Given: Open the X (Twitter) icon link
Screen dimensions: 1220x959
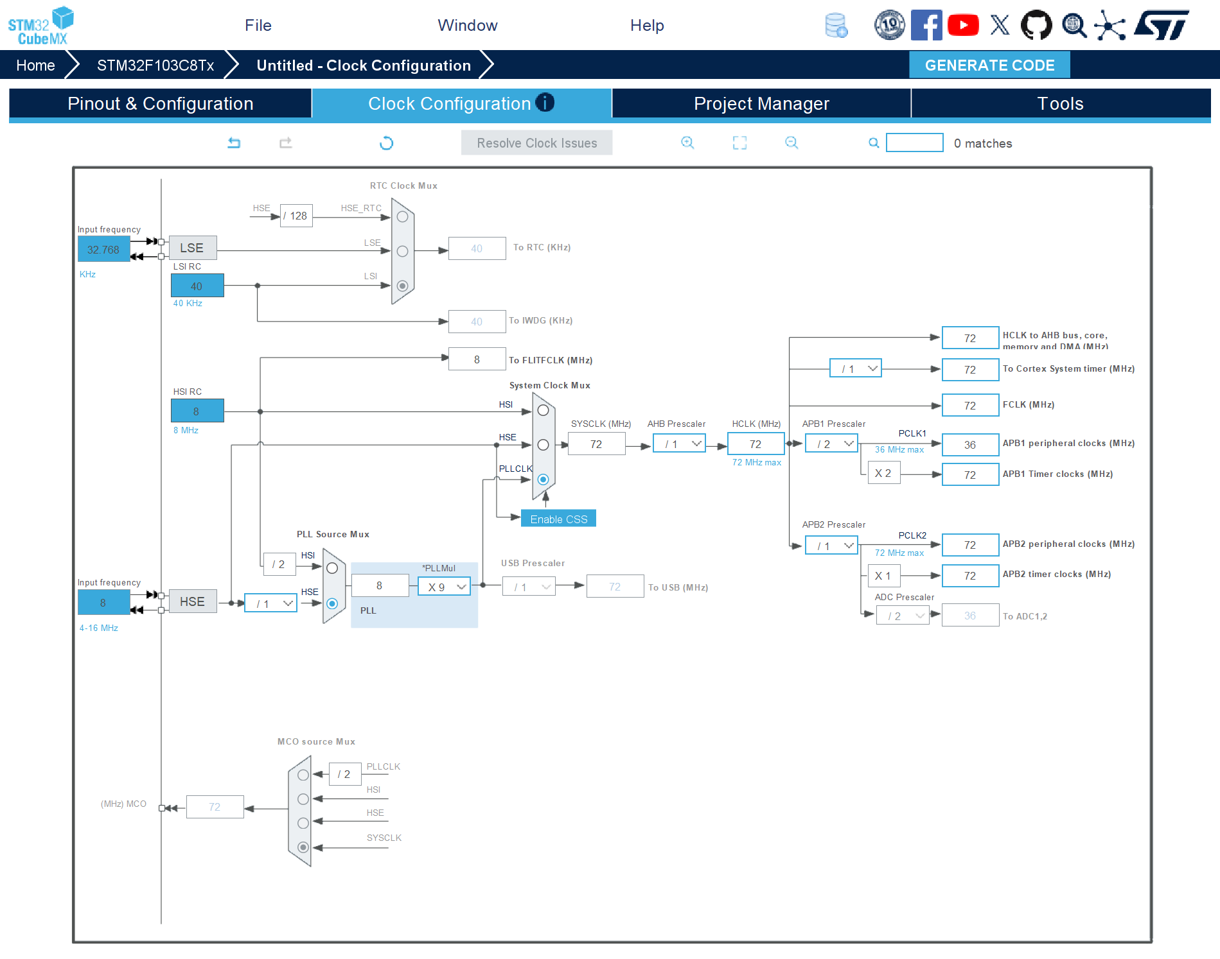Looking at the screenshot, I should click(1000, 26).
